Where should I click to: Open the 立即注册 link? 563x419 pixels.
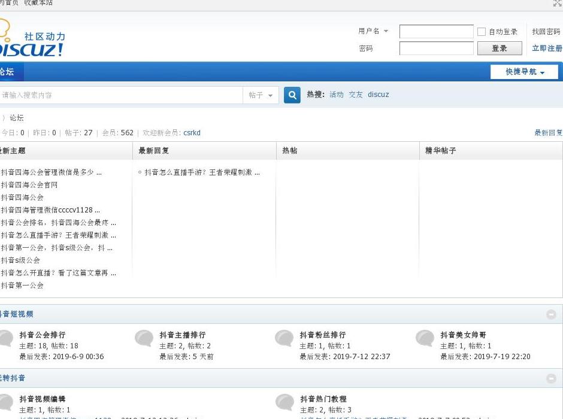547,48
